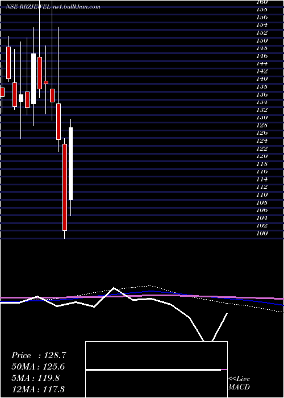This screenshot has width=284, height=398.
Task: Click the tallest red candlestick body
Action: [x=65, y=187]
